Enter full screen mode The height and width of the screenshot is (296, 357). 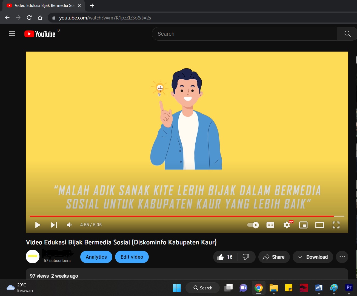pyautogui.click(x=336, y=225)
